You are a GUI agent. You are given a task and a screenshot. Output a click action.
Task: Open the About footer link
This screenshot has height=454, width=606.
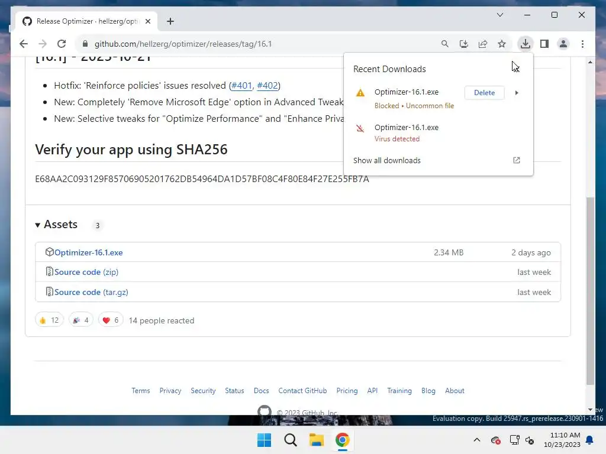click(x=454, y=391)
